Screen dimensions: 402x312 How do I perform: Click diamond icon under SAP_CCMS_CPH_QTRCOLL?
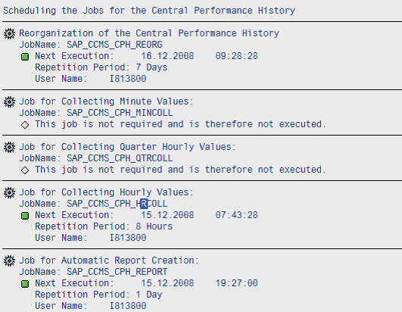(25, 170)
